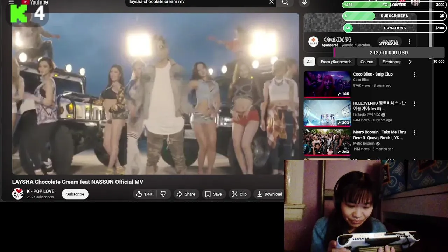This screenshot has height=252, width=448.
Task: Open Metro Boomin channel name
Action: 364,143
